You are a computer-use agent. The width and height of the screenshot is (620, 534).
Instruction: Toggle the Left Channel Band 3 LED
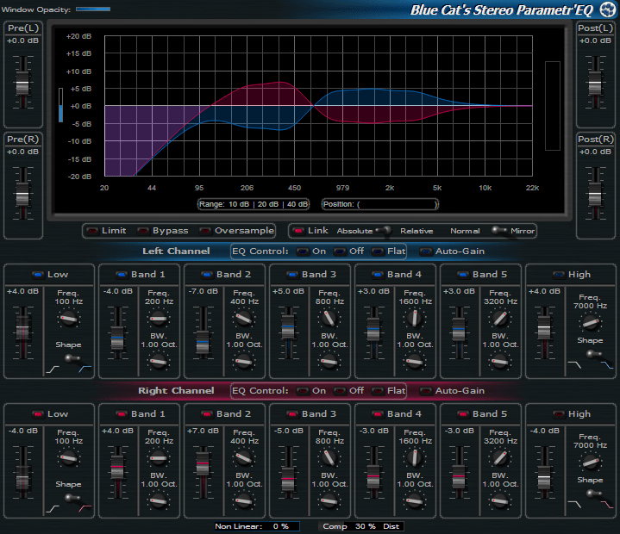[x=292, y=275]
